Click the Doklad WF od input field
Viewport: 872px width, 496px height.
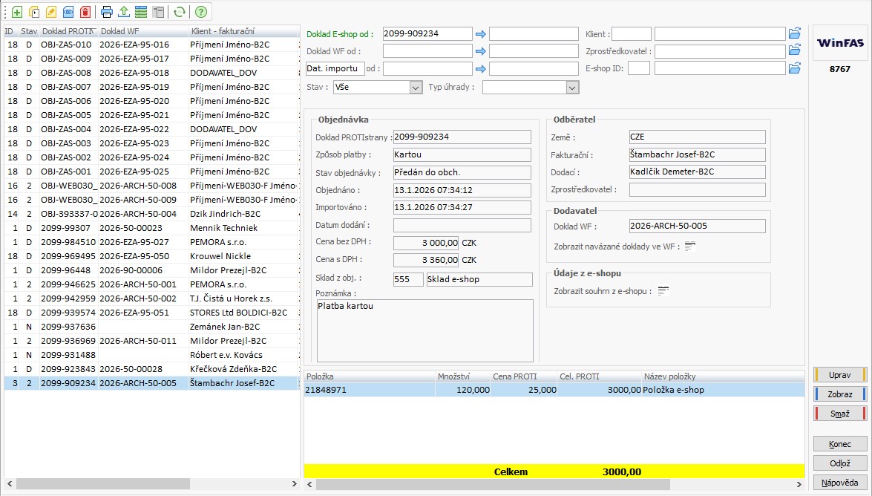[427, 51]
